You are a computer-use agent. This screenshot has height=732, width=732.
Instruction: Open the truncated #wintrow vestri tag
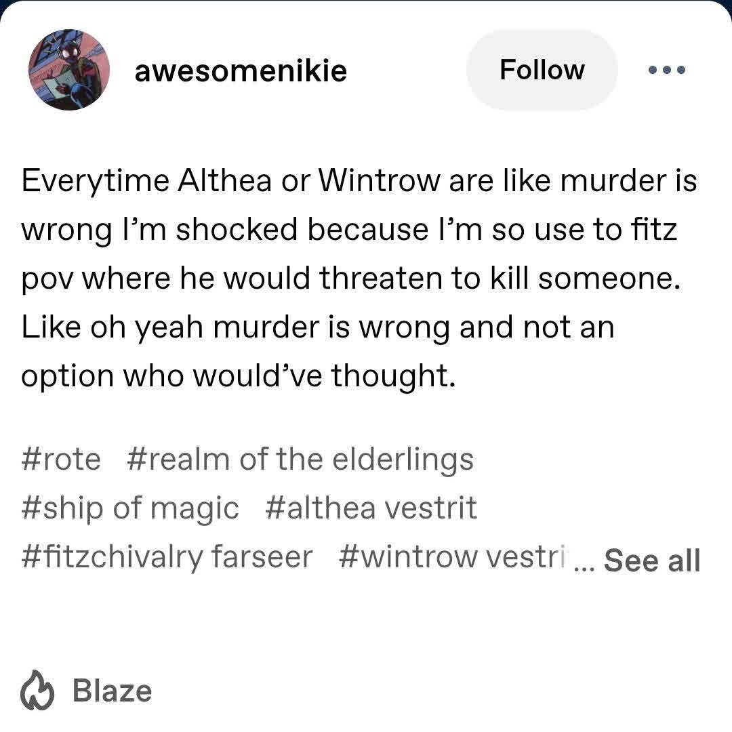pos(451,557)
